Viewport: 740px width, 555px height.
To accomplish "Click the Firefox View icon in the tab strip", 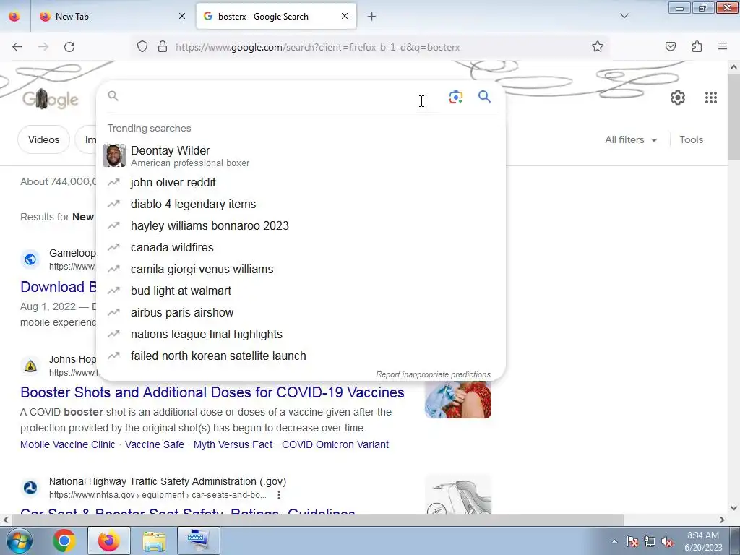I will [x=14, y=16].
